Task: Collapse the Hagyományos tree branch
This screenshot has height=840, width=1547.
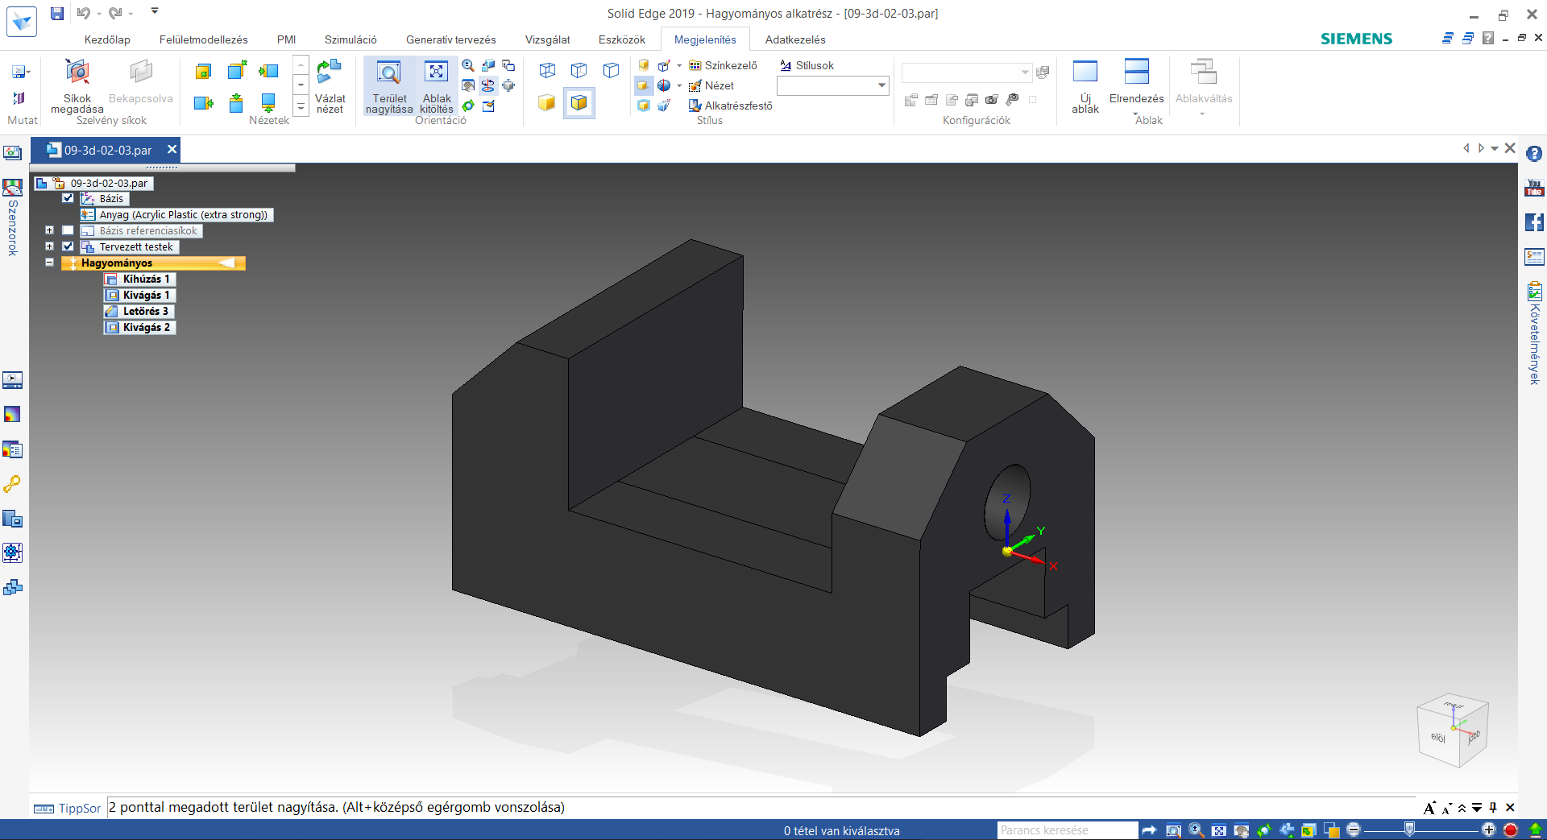Action: [49, 263]
